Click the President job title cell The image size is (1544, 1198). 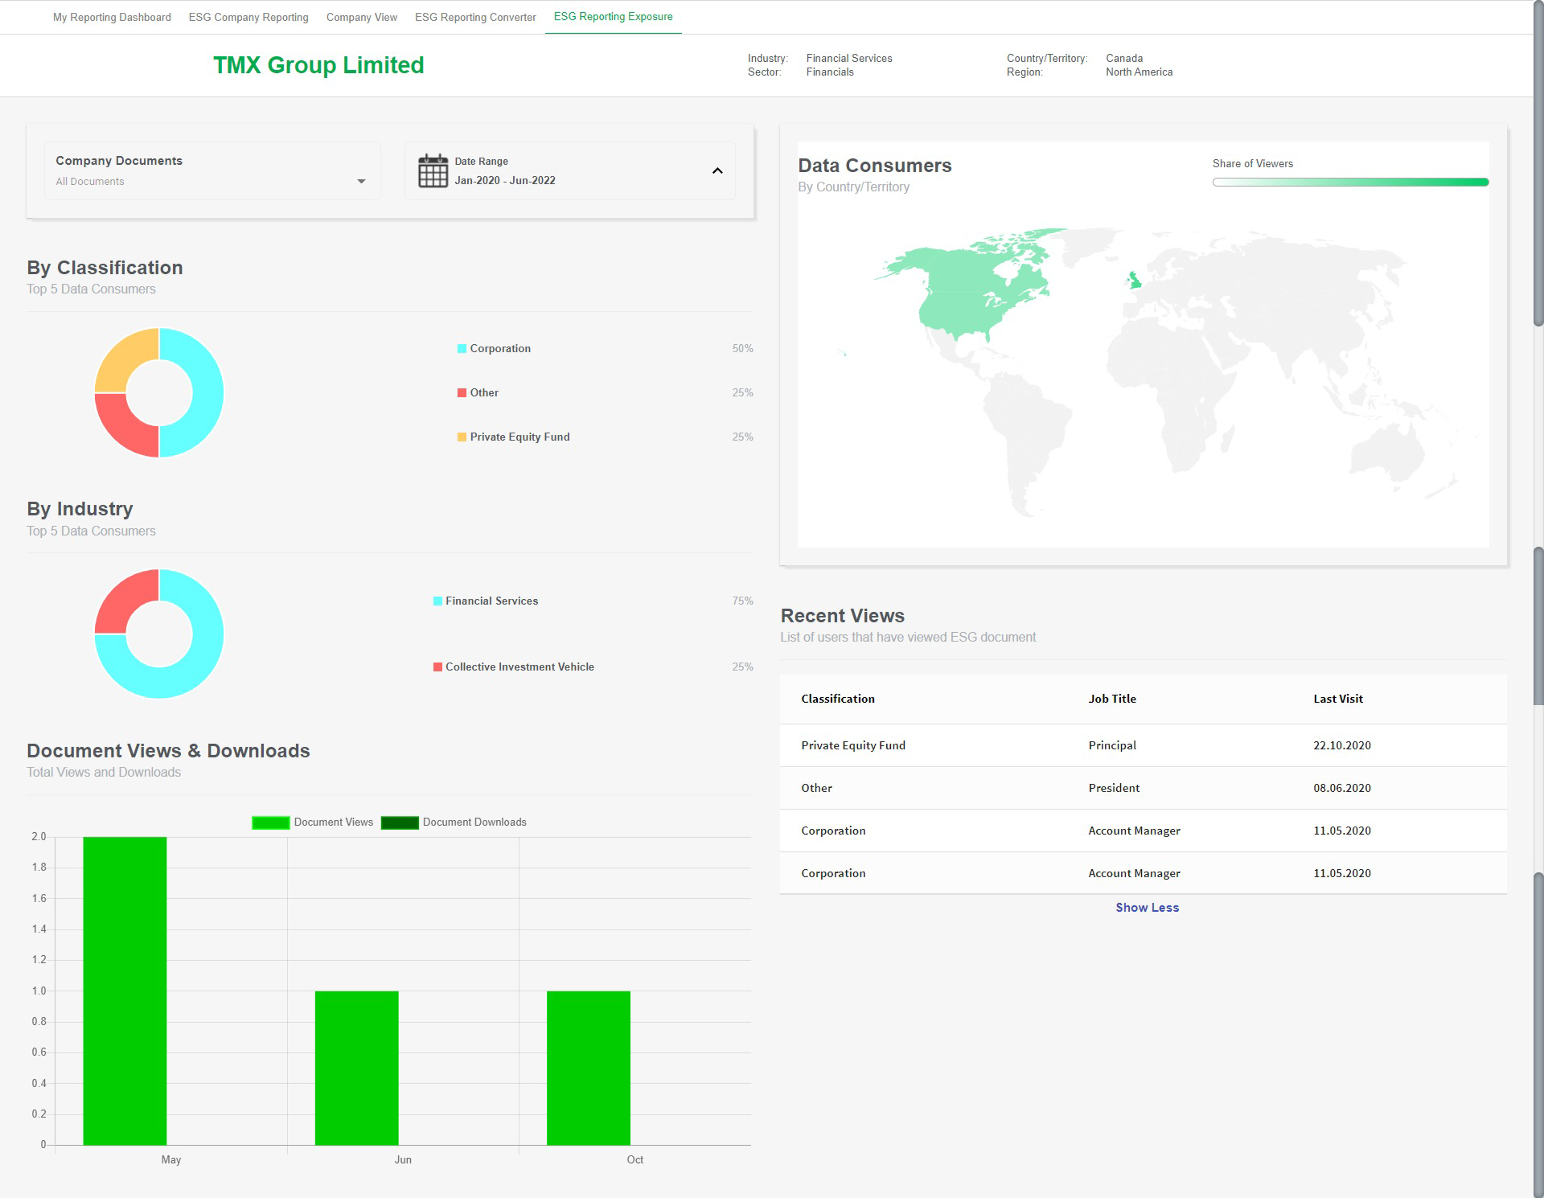1114,788
